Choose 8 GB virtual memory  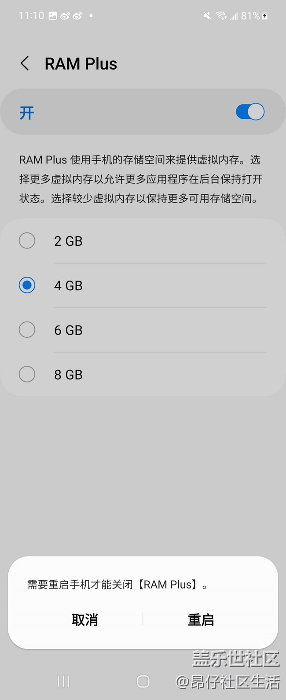(x=27, y=374)
